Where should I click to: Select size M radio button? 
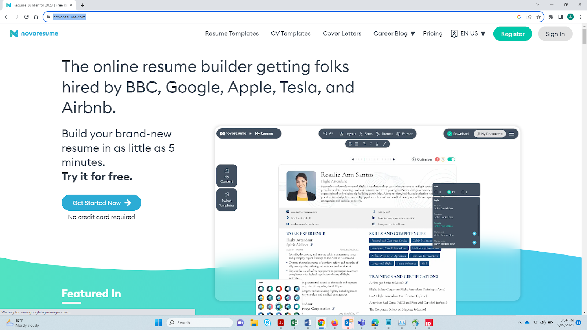pos(449,192)
